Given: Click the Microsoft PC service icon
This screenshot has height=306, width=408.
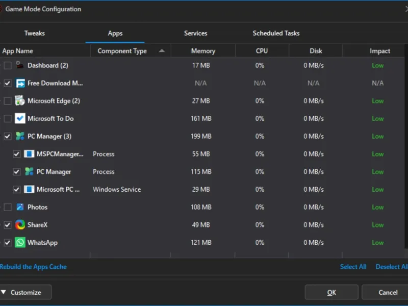Looking at the screenshot, I should 29,189.
